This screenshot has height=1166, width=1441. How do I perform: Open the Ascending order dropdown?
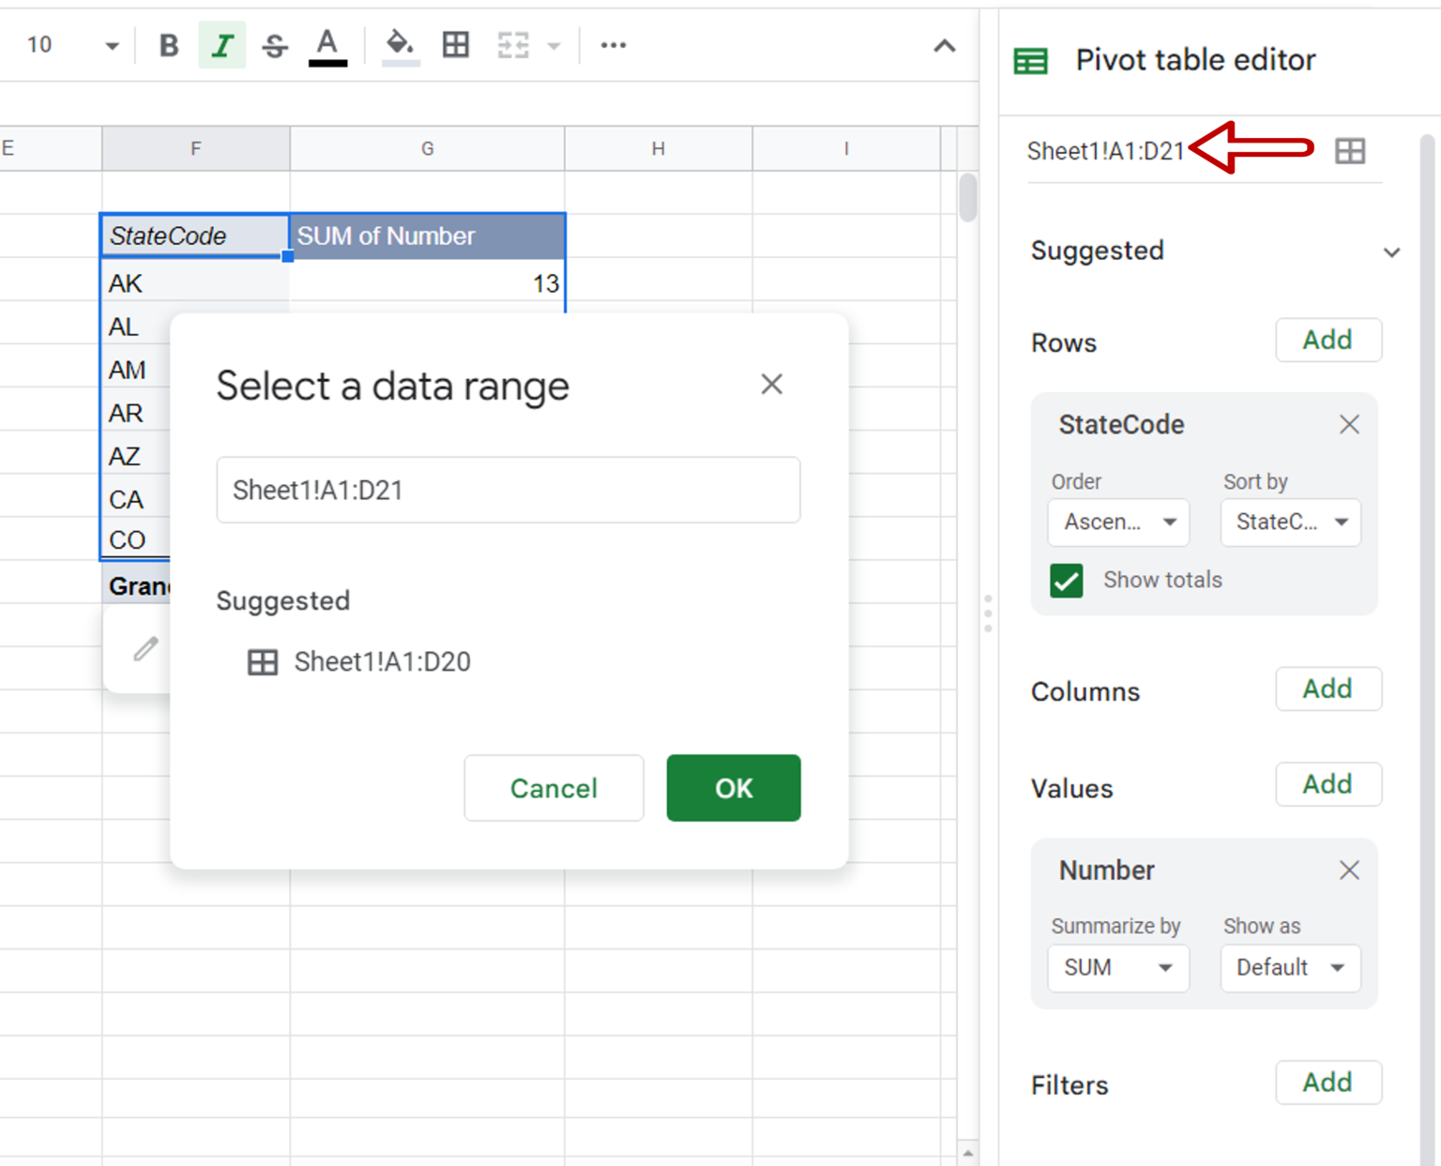click(x=1117, y=522)
